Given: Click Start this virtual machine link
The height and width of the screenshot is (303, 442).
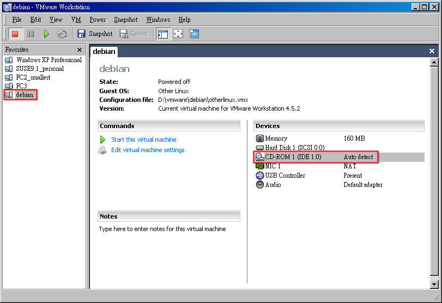Looking at the screenshot, I should (143, 140).
